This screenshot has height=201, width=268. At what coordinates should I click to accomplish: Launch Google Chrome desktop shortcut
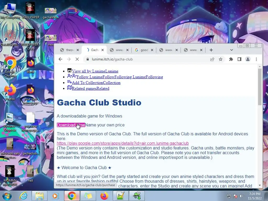[x=10, y=67]
